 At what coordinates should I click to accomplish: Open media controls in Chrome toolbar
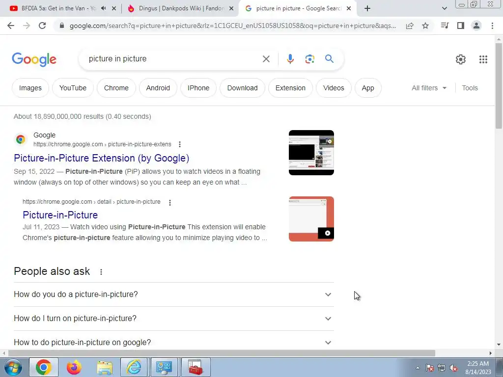point(445,26)
